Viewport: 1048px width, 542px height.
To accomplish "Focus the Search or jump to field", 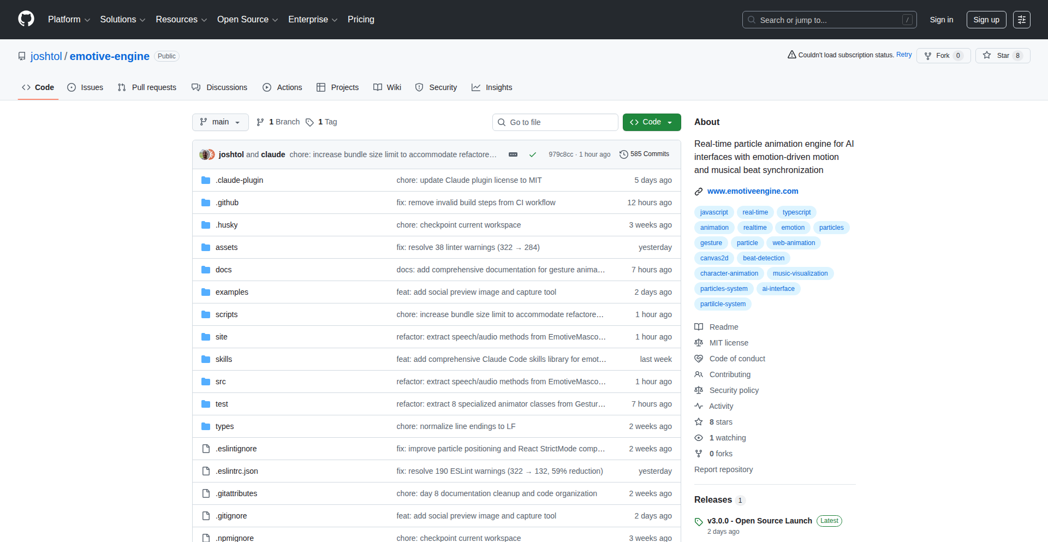I will click(829, 20).
